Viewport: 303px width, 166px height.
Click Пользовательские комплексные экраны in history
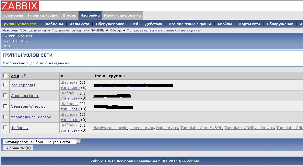(163, 30)
